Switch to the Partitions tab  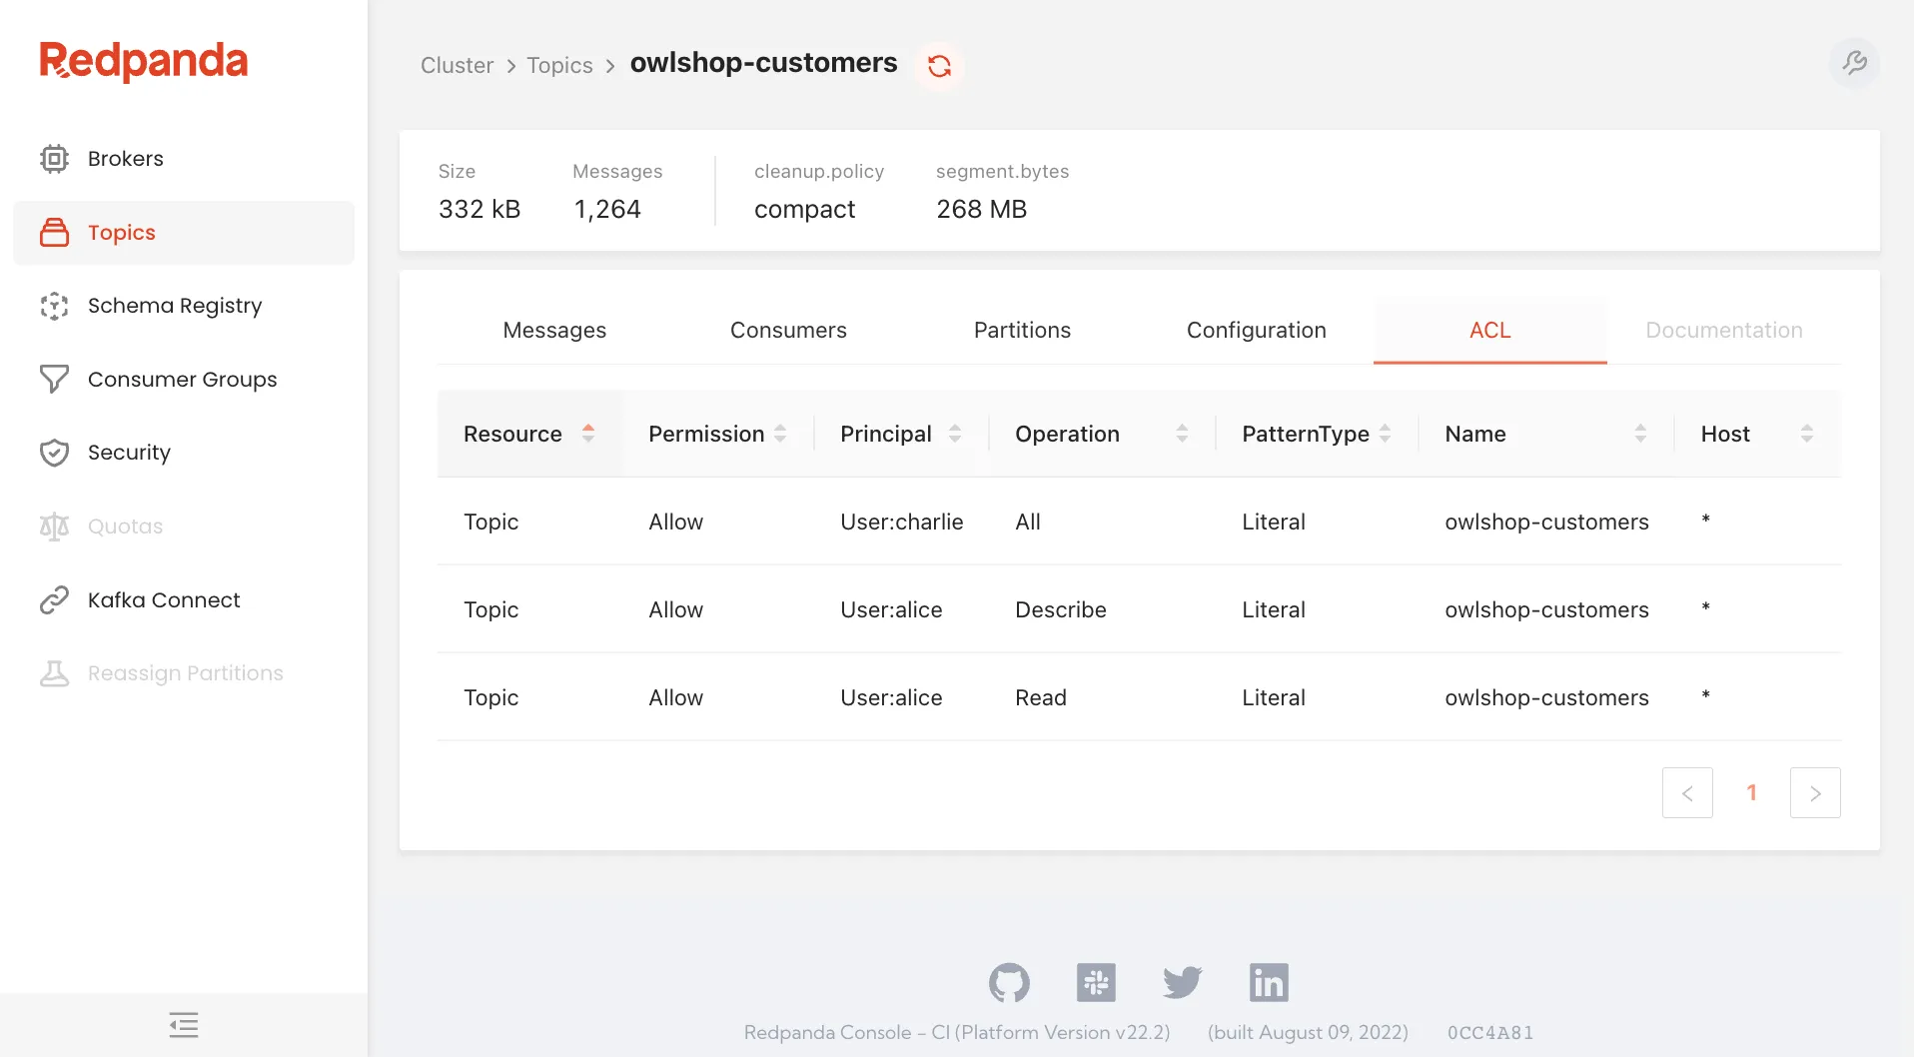coord(1022,331)
